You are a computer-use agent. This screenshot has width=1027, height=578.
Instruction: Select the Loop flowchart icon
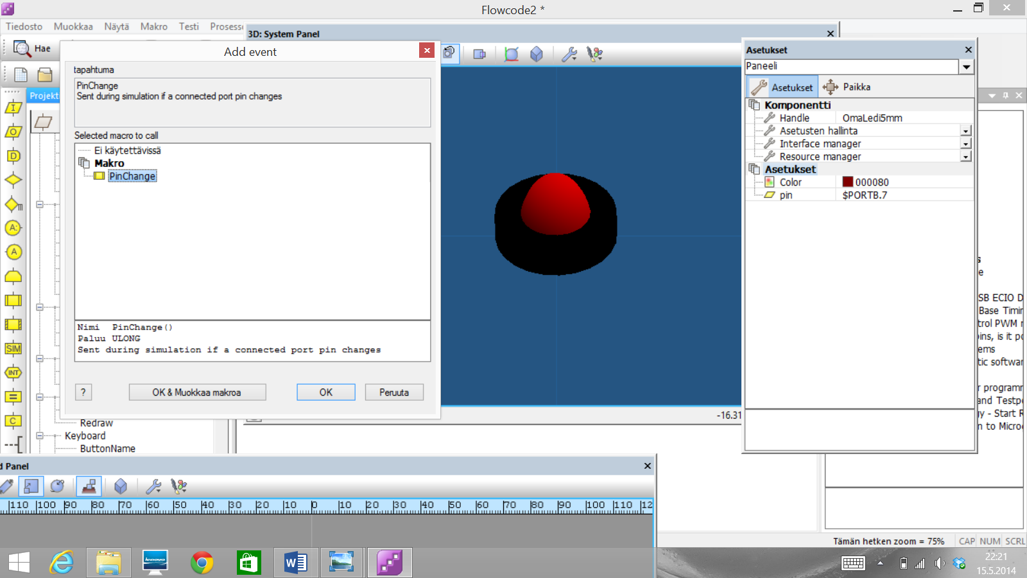pyautogui.click(x=13, y=276)
